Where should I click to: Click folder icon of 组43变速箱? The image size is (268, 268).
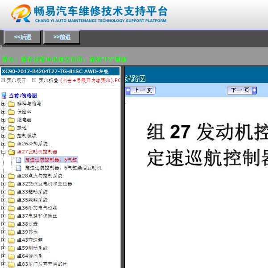[x=11, y=240]
